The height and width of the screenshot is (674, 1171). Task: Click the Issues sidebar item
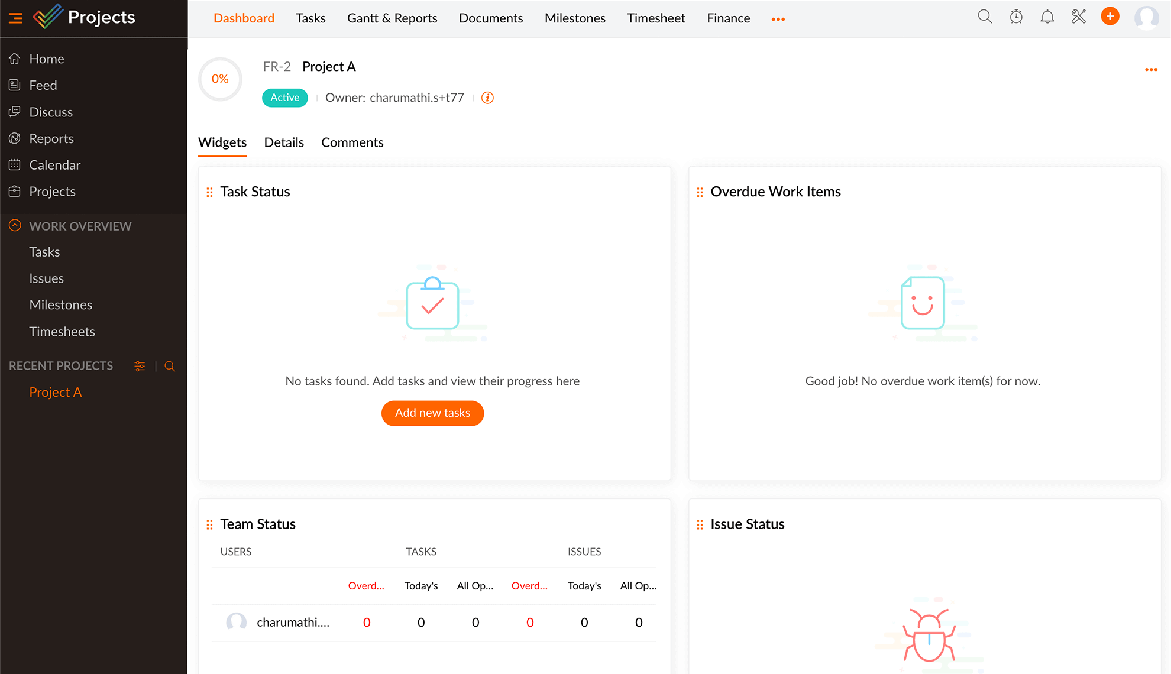pyautogui.click(x=46, y=278)
